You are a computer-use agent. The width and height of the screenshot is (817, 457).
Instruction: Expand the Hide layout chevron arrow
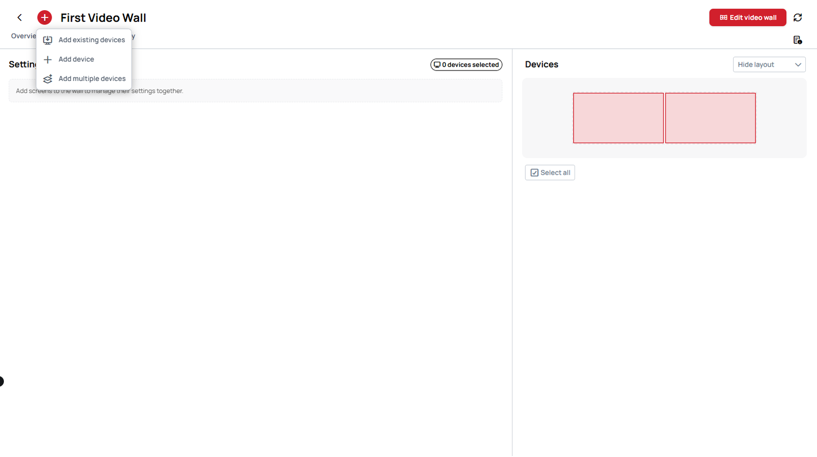(x=798, y=65)
